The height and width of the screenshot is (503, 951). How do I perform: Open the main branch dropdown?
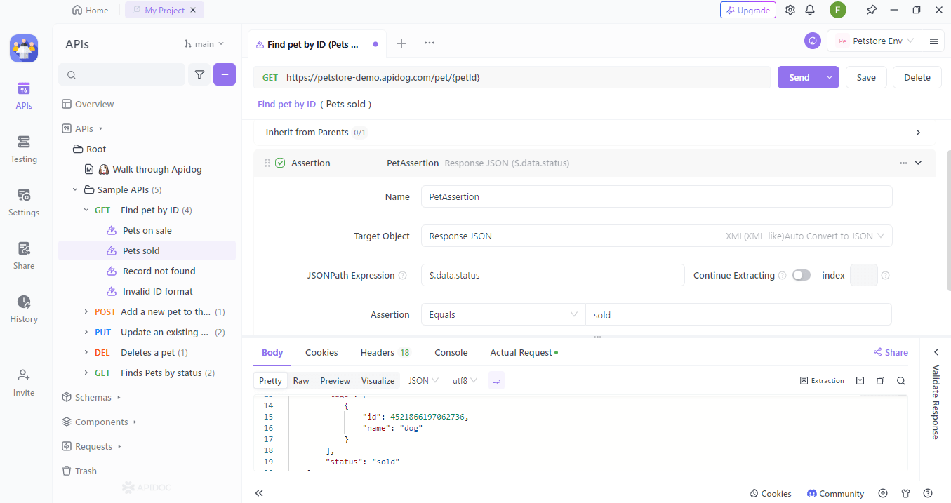[204, 43]
